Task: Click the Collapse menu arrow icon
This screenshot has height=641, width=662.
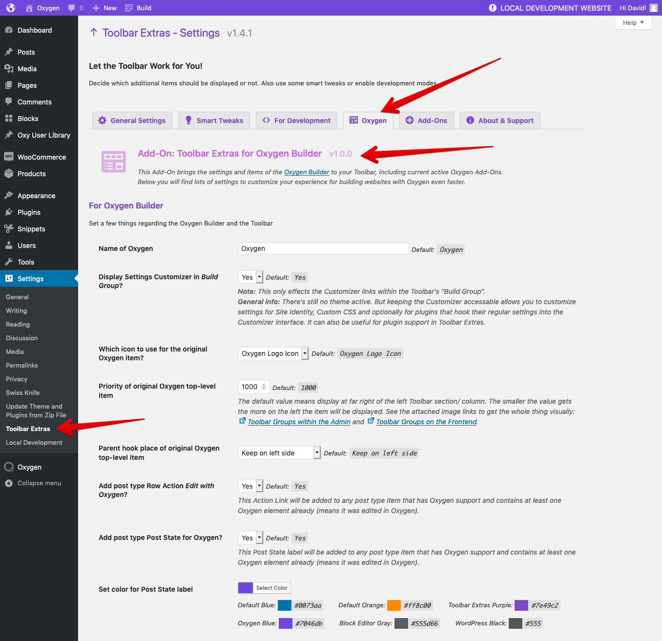Action: pyautogui.click(x=9, y=483)
